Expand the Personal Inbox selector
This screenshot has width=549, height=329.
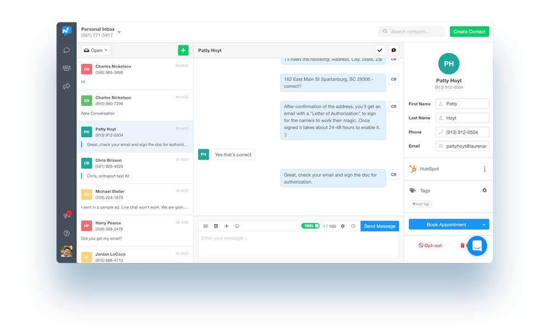(101, 32)
